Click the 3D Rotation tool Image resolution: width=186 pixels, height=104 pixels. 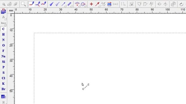pyautogui.click(x=15, y=4)
